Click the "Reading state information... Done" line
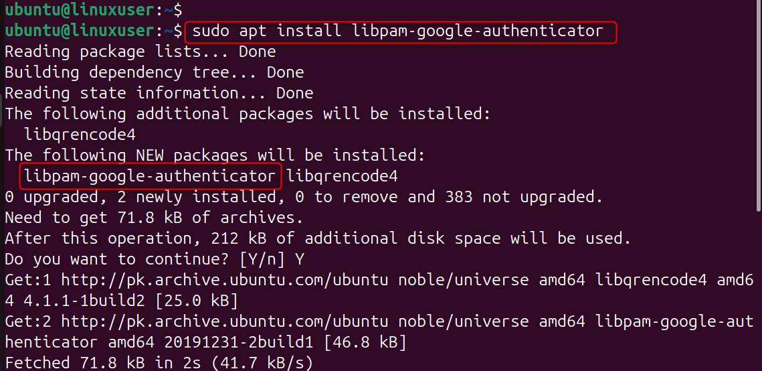Viewport: 762px width, 371px height. pyautogui.click(x=159, y=93)
